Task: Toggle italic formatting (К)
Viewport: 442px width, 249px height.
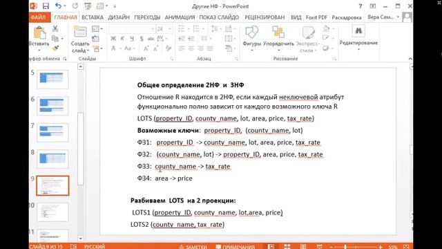Action: pyautogui.click(x=122, y=39)
